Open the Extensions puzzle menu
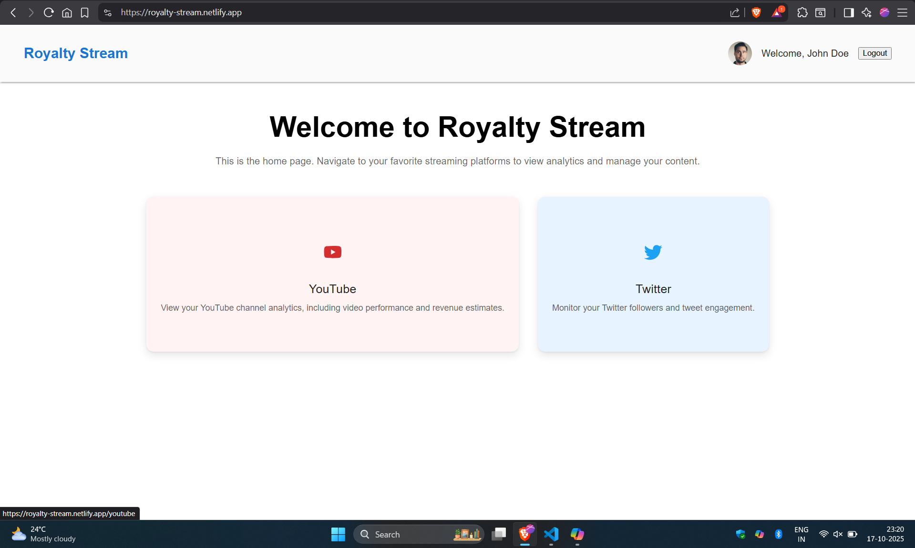915x548 pixels. tap(802, 13)
